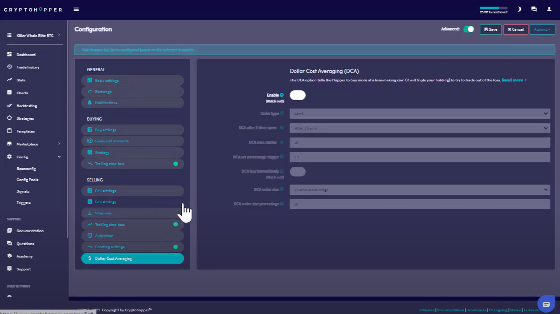Enable the Dollar Cost Averaging toggle
Viewport: 560px width, 314px height.
pyautogui.click(x=298, y=95)
